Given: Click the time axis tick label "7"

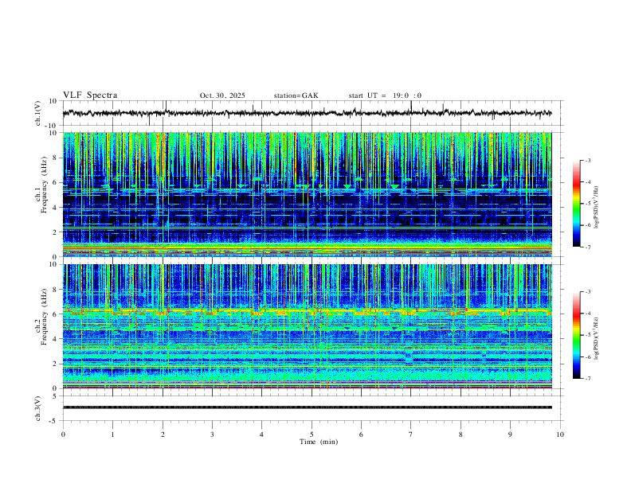Looking at the screenshot, I should pos(411,434).
